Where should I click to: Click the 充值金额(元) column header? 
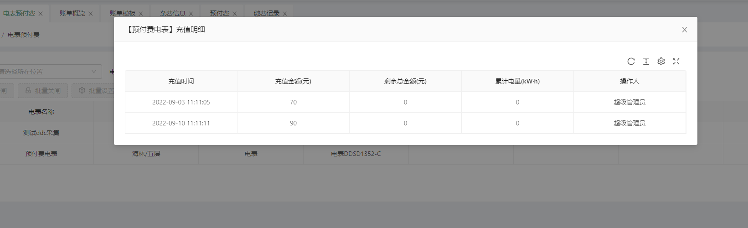click(x=293, y=81)
